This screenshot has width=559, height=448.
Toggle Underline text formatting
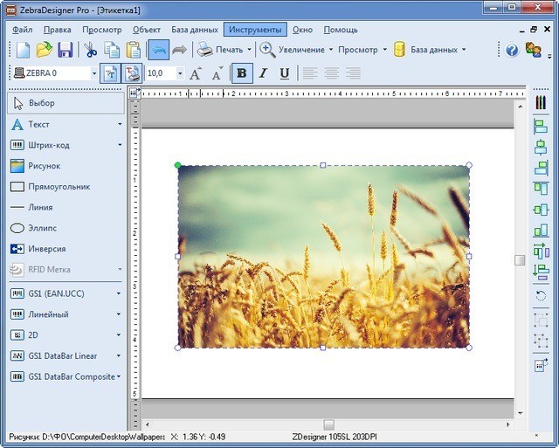click(285, 73)
